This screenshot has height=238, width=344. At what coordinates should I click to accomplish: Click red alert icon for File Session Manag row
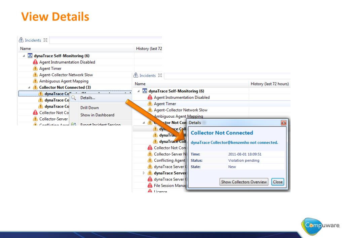coord(150,185)
